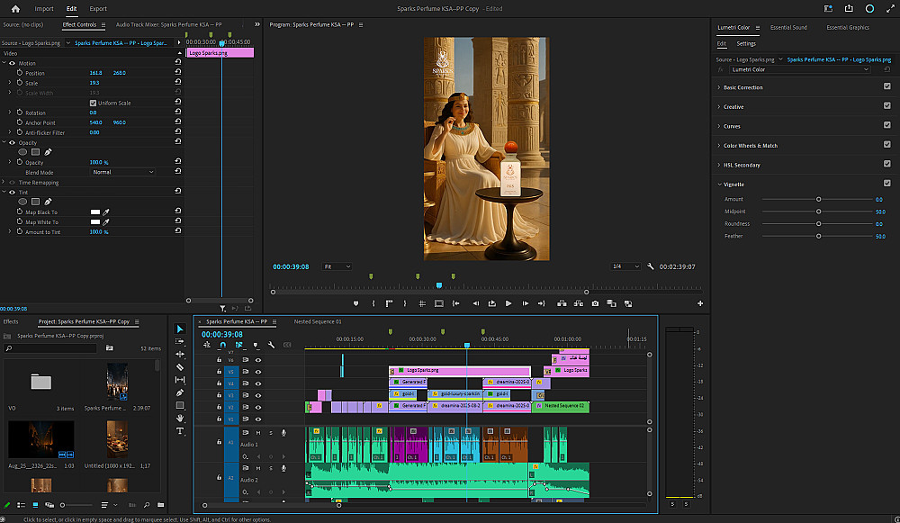Select the Razor tool in the toolbar
This screenshot has width=900, height=523.
tap(180, 367)
